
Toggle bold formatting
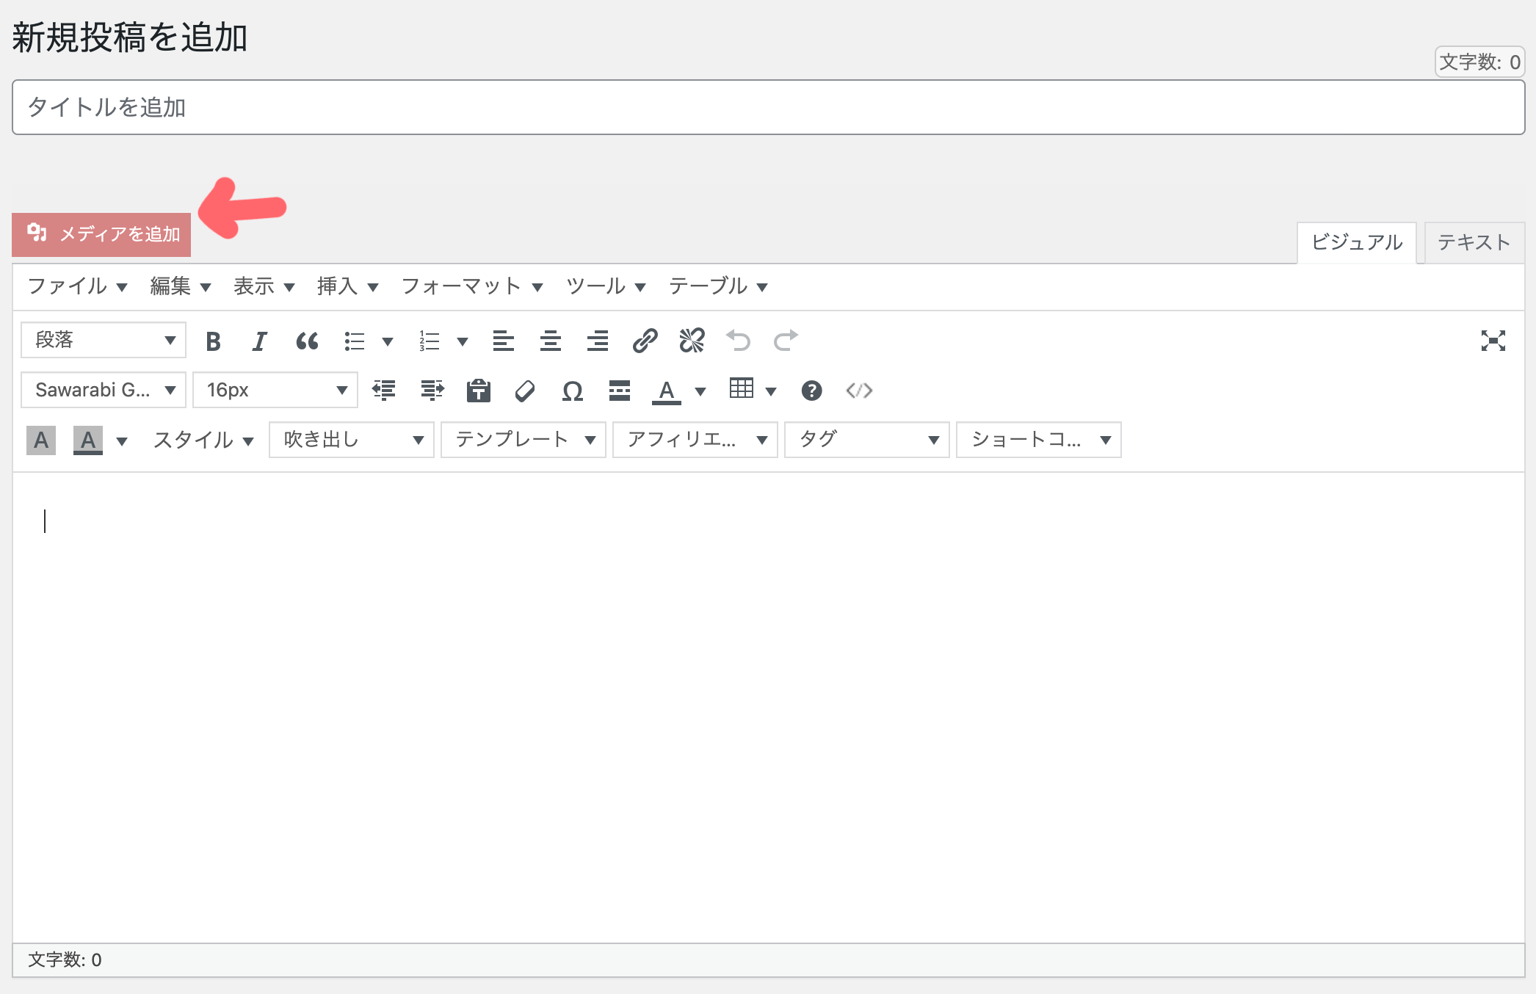tap(213, 341)
